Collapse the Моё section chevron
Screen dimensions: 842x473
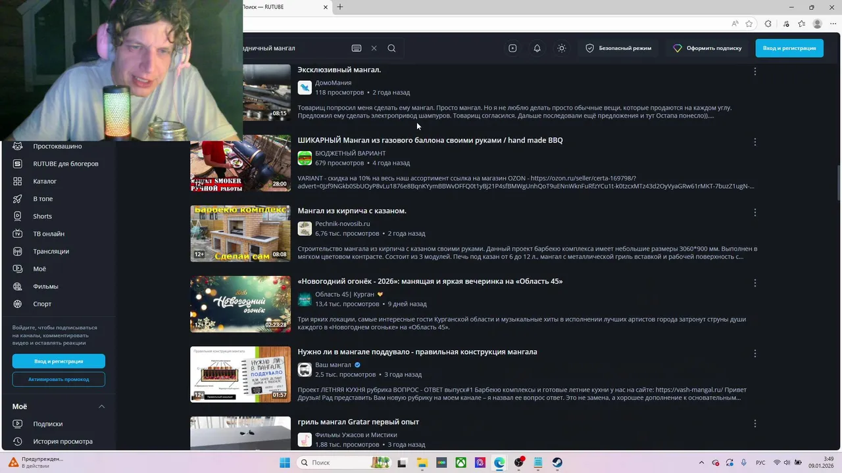[101, 407]
